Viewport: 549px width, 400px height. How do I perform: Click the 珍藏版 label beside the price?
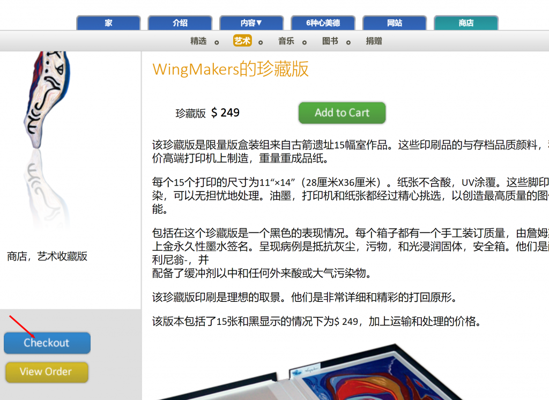point(190,114)
